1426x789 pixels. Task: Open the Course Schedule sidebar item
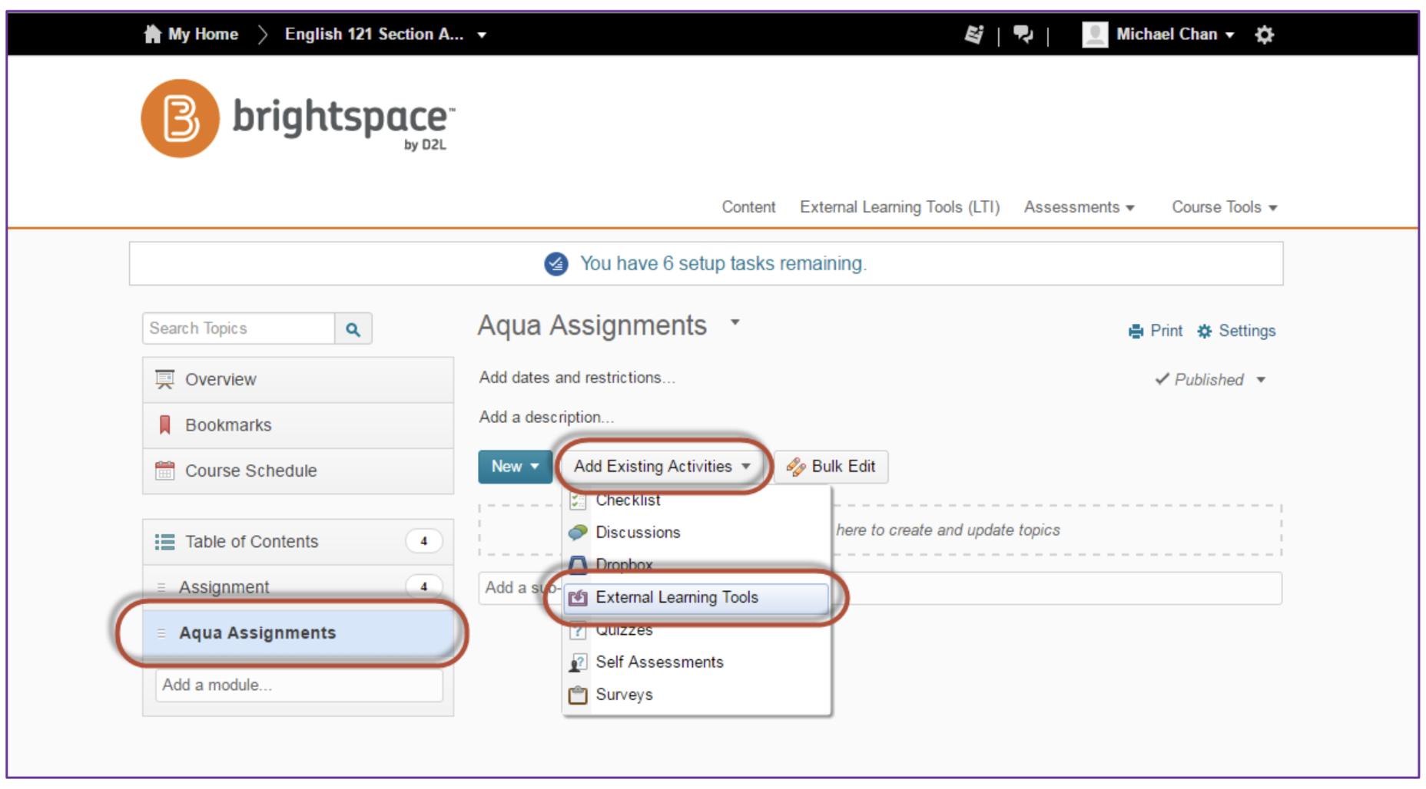point(298,470)
